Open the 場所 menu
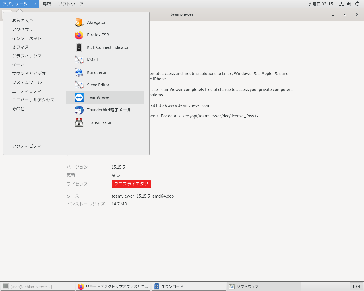Screen dimensions: 364x291 [x=47, y=4]
